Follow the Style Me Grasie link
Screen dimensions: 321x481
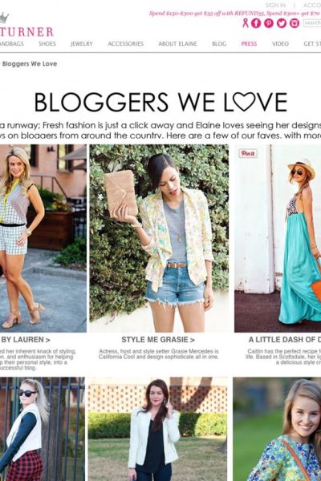[158, 340]
